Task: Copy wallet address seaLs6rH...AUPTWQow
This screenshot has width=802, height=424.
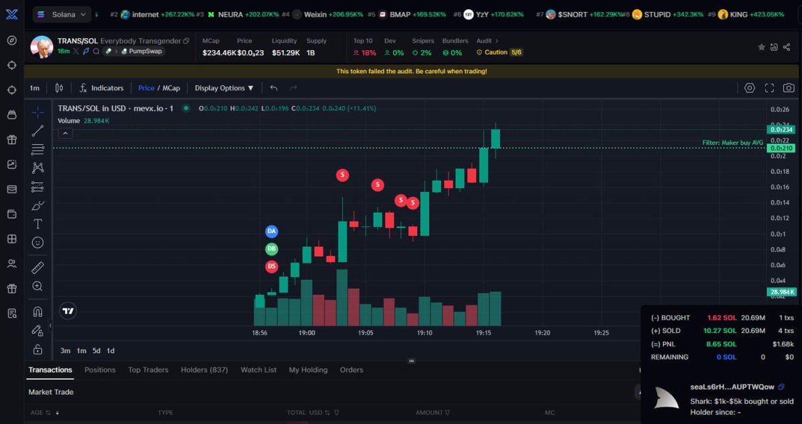Action: click(781, 387)
